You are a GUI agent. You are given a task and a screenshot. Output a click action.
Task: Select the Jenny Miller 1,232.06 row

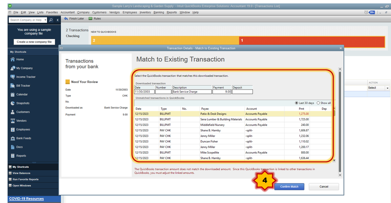233,136
